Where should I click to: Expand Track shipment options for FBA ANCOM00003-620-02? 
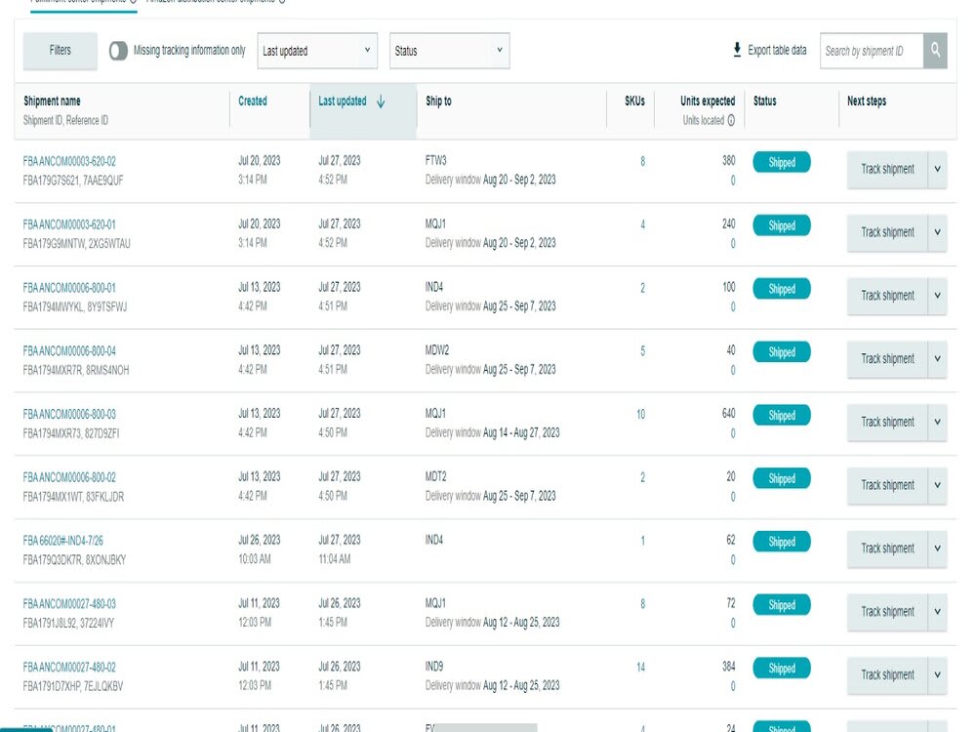click(937, 169)
